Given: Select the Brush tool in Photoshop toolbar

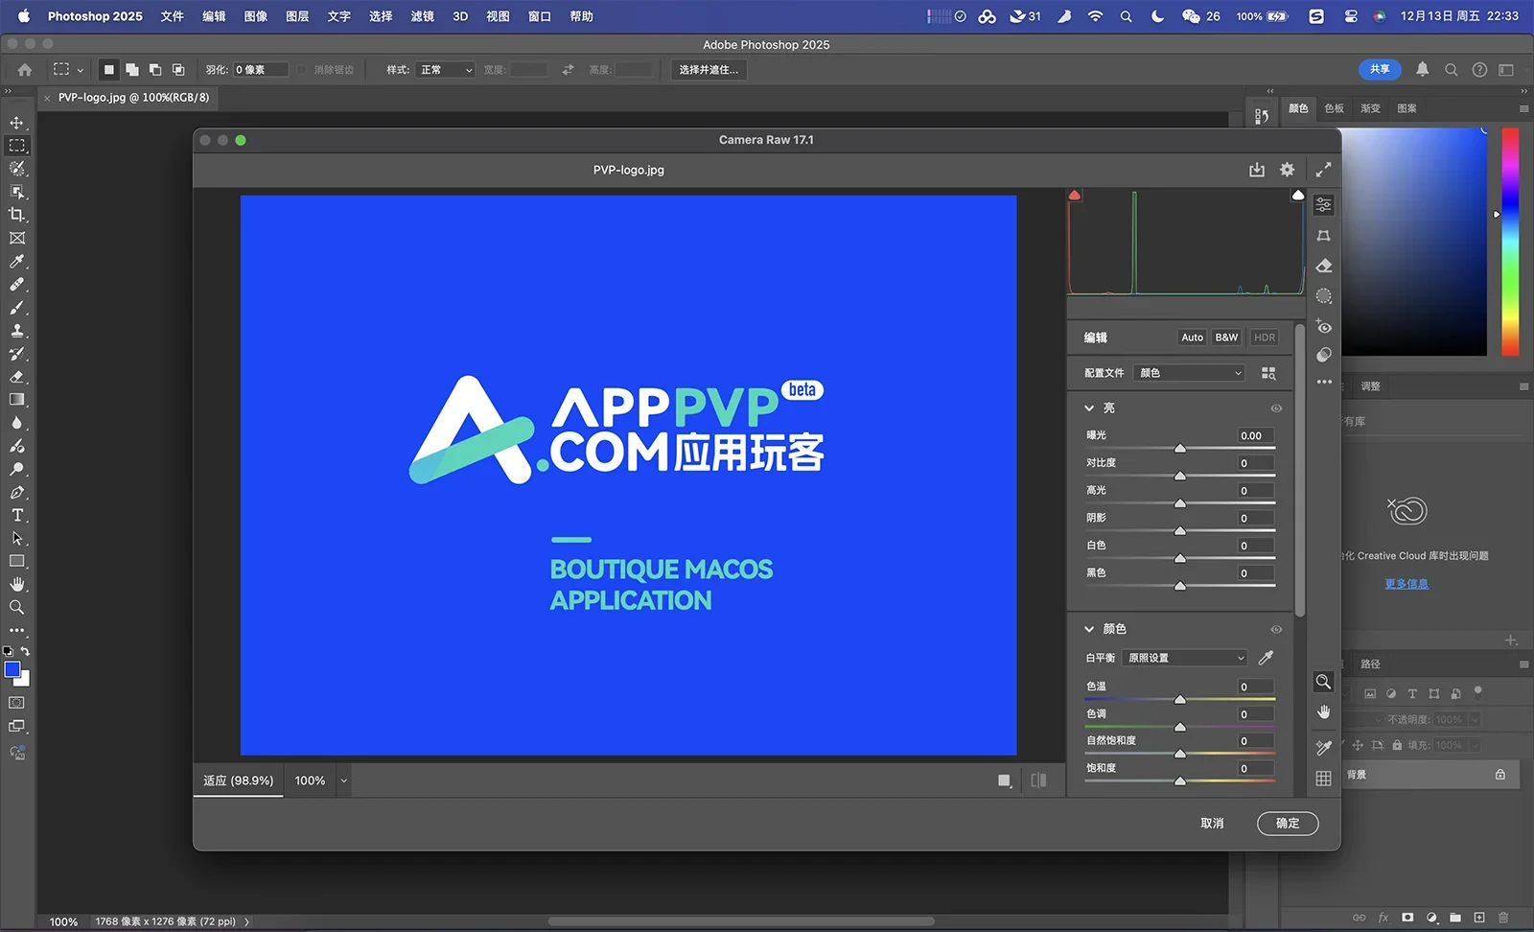Looking at the screenshot, I should tap(17, 308).
